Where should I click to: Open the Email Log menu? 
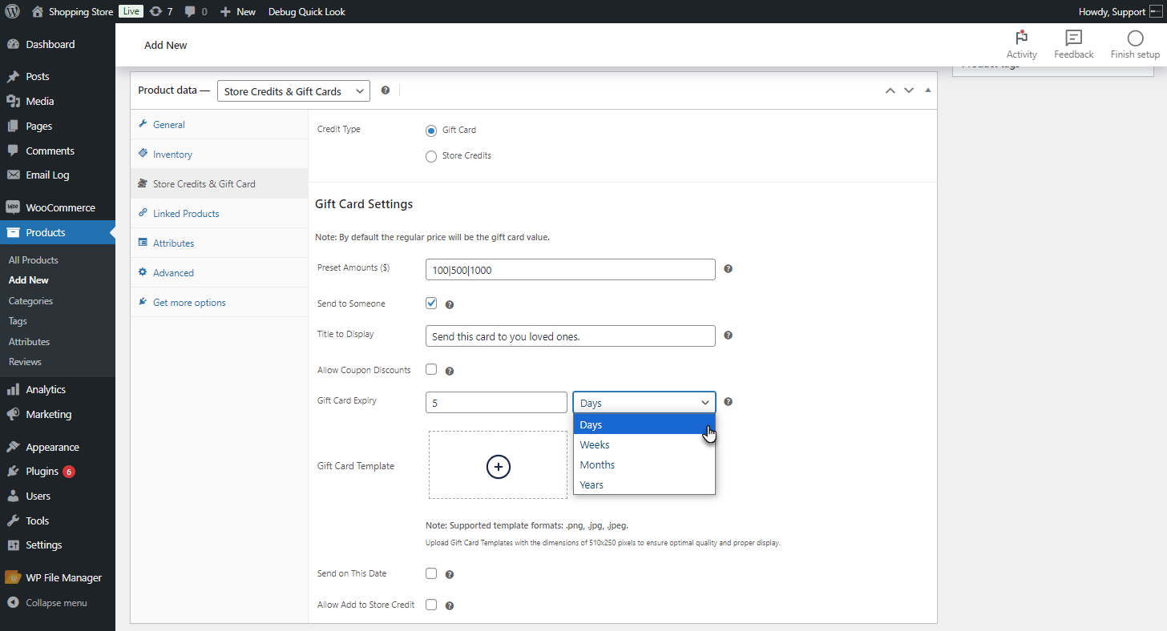58,175
